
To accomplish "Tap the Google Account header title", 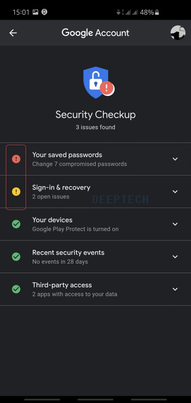I will tap(95, 33).
